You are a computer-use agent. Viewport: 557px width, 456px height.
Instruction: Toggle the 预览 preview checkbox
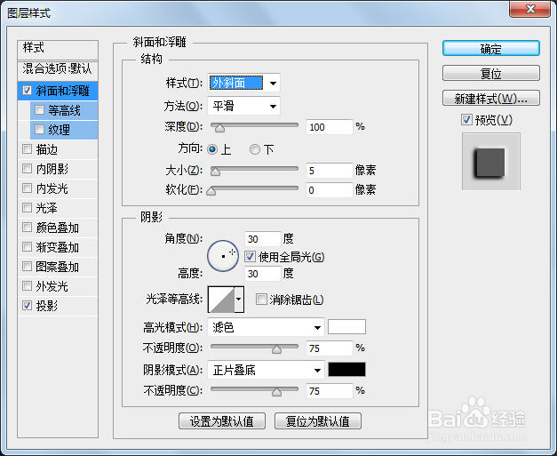[x=466, y=120]
